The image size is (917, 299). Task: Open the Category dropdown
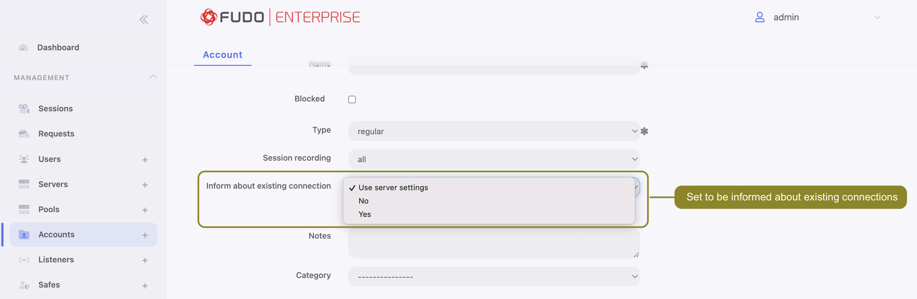(x=494, y=276)
